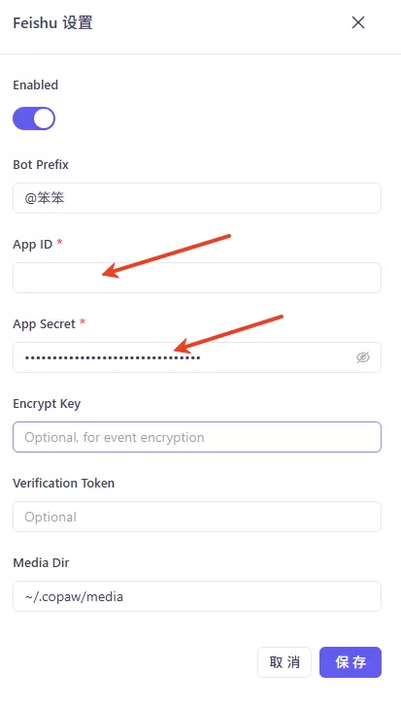The height and width of the screenshot is (706, 401).
Task: Toggle the Enabled switch off
Action: click(34, 118)
